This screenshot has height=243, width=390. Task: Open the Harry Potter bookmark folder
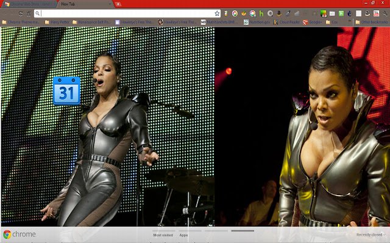[57, 22]
